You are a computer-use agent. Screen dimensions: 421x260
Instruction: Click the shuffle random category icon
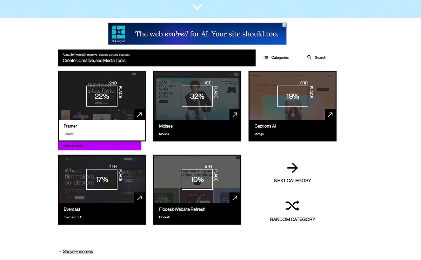click(293, 206)
